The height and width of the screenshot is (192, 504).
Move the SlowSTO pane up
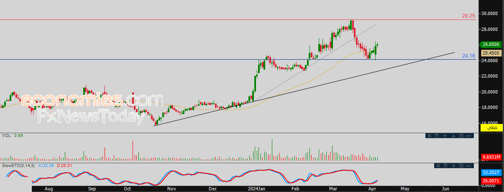453,166
